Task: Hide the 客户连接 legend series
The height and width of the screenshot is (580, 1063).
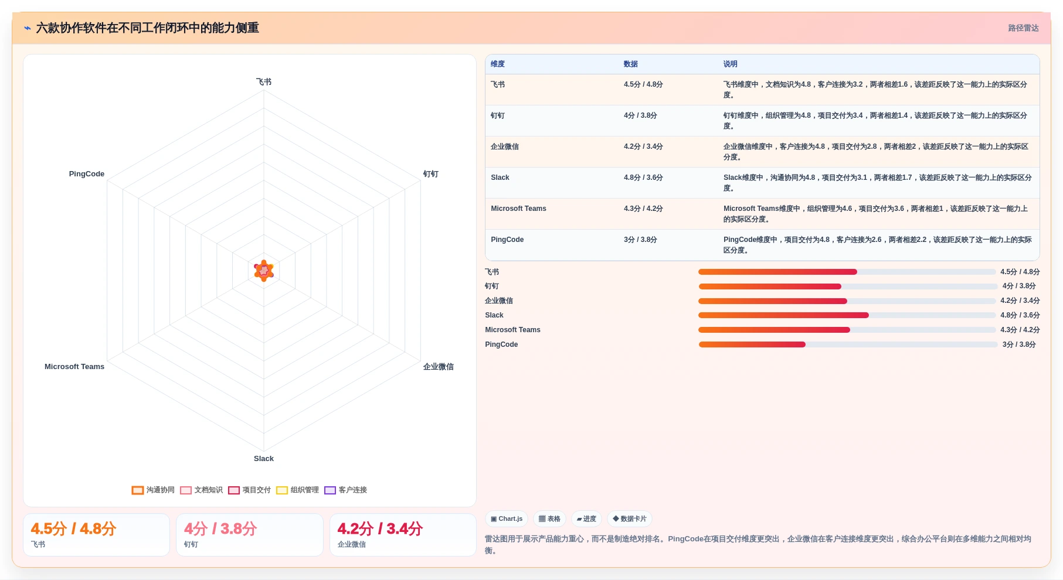Action: pos(345,490)
